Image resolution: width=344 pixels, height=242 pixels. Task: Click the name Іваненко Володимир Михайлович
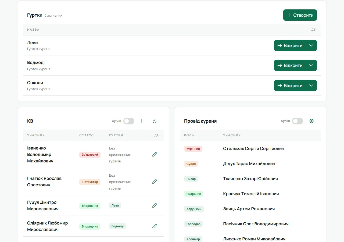(x=40, y=155)
